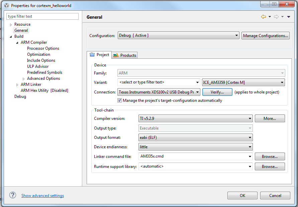Select ULP Advisor in the sidebar tree
Viewport: 298px width, 207px height.
(x=38, y=66)
